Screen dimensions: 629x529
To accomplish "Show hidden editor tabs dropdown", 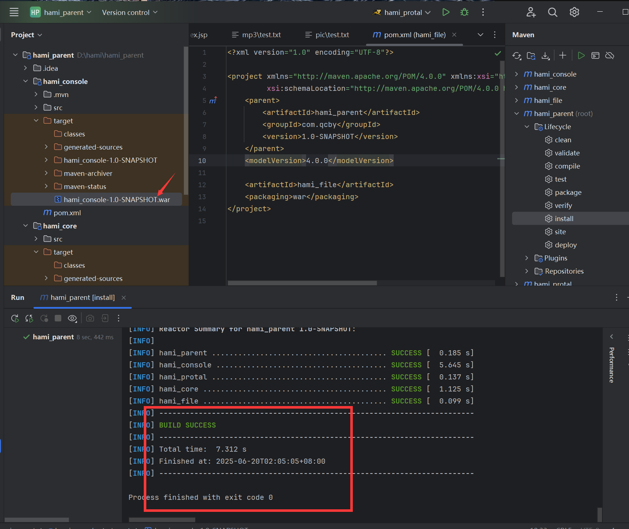I will tap(480, 35).
